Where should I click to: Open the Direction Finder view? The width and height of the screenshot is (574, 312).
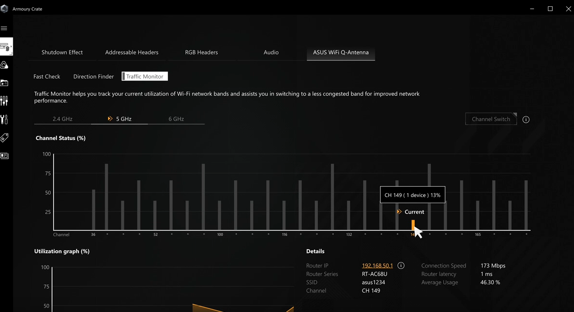[93, 76]
